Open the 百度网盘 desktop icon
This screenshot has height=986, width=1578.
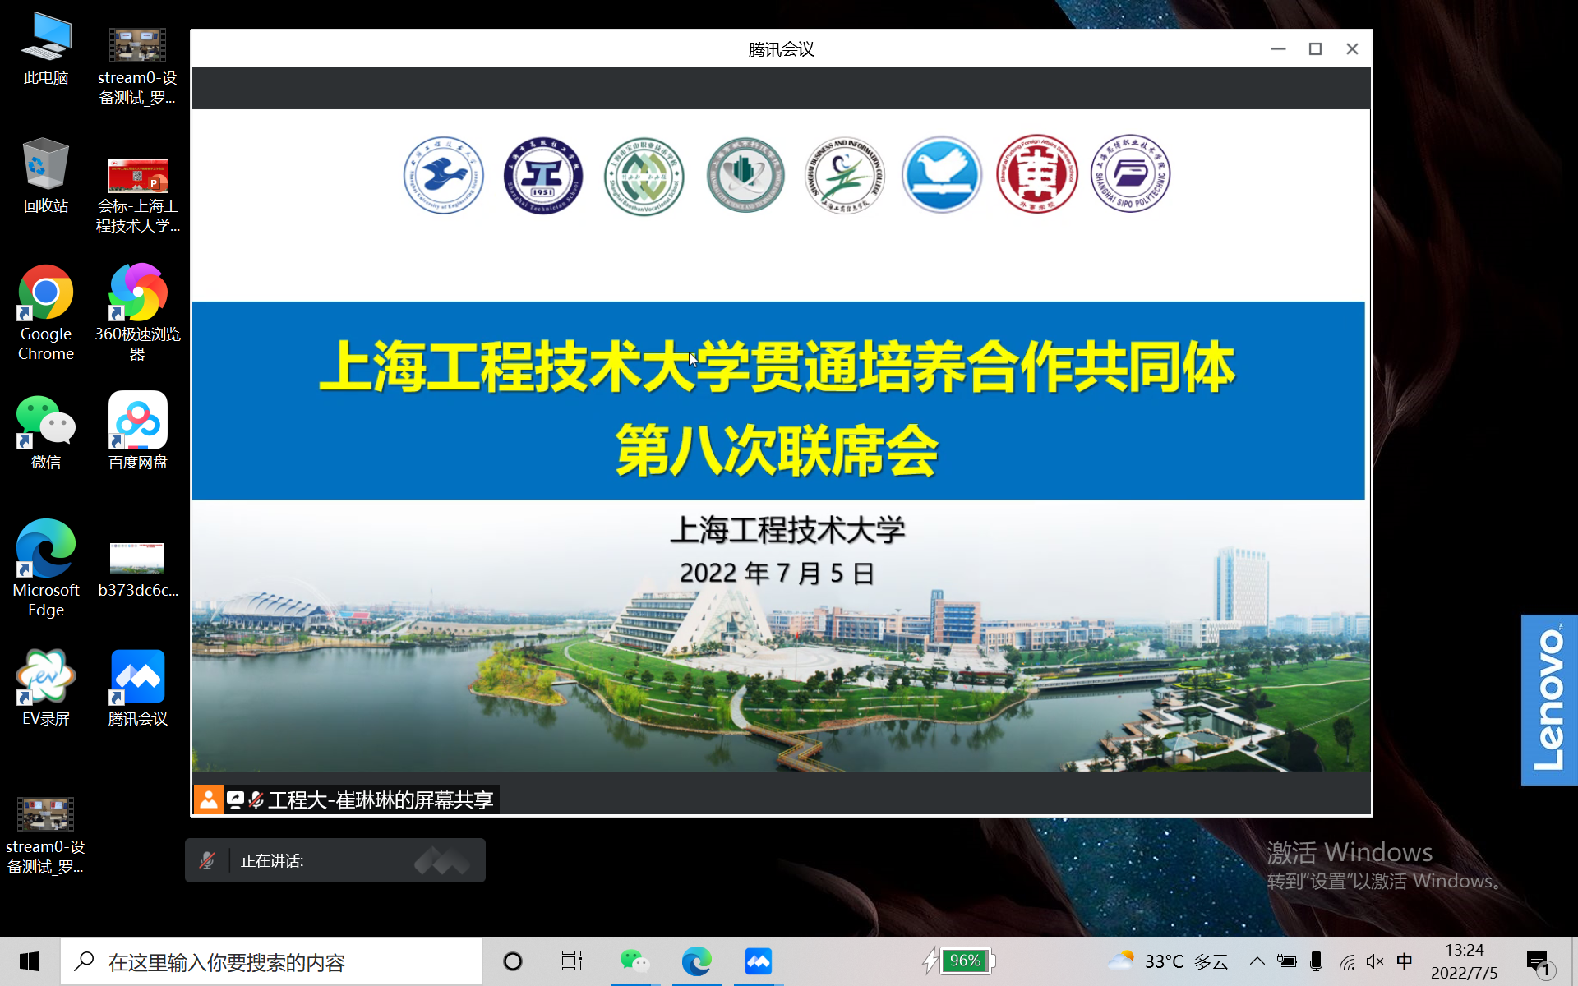click(x=137, y=422)
